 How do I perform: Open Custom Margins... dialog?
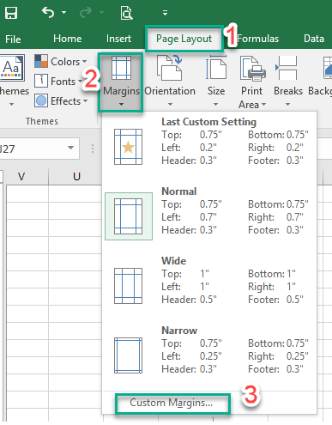[x=171, y=403]
